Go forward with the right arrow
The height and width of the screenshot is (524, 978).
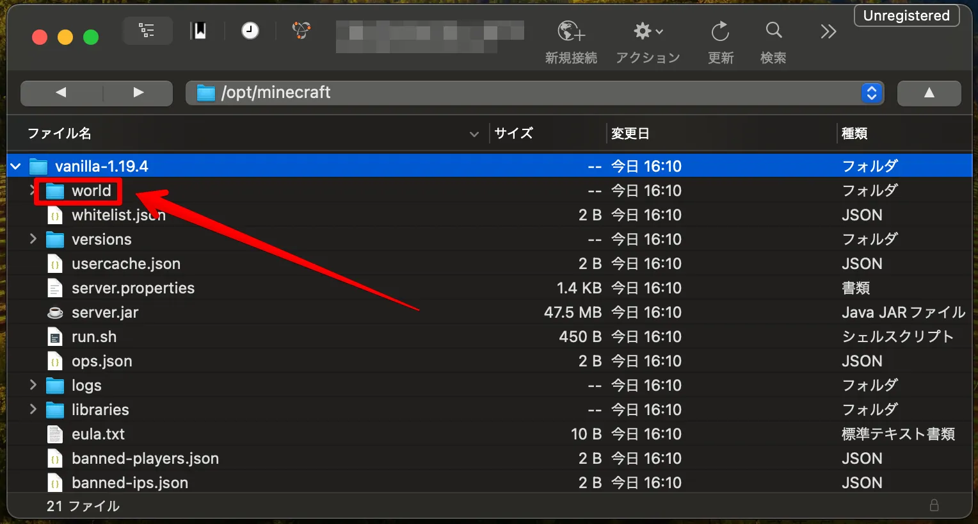click(x=138, y=93)
